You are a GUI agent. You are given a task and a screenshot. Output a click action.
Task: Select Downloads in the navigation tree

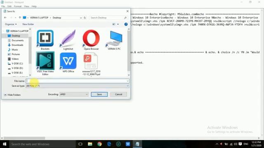coord(16,45)
